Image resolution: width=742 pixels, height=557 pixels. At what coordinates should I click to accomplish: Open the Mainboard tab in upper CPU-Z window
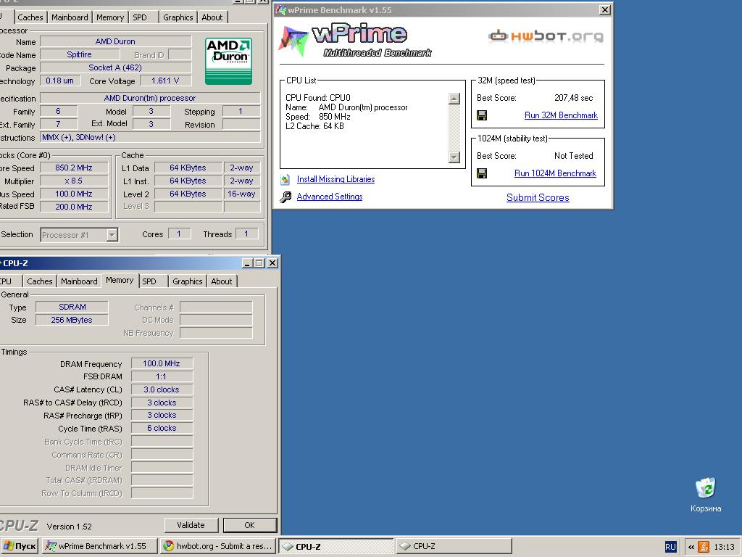[70, 17]
